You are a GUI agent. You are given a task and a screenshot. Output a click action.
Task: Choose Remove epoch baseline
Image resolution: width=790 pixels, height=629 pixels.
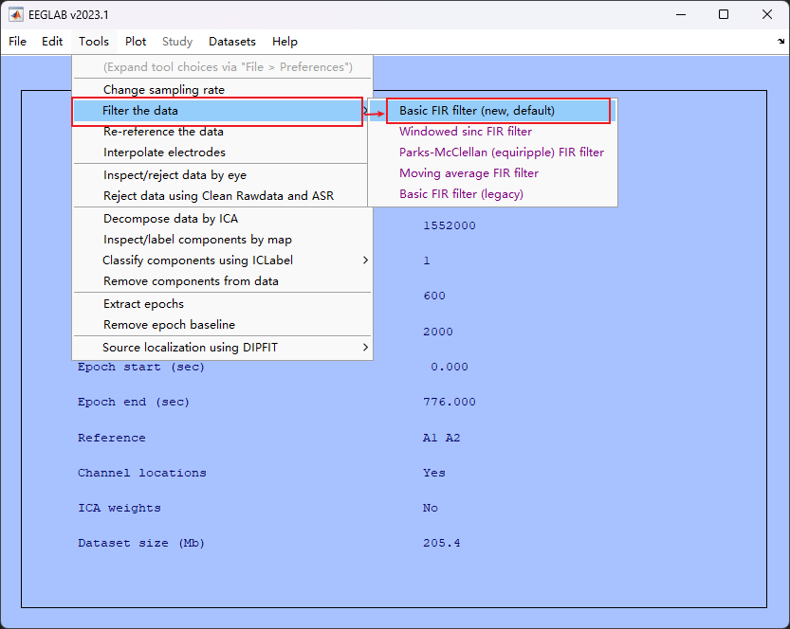pos(222,325)
